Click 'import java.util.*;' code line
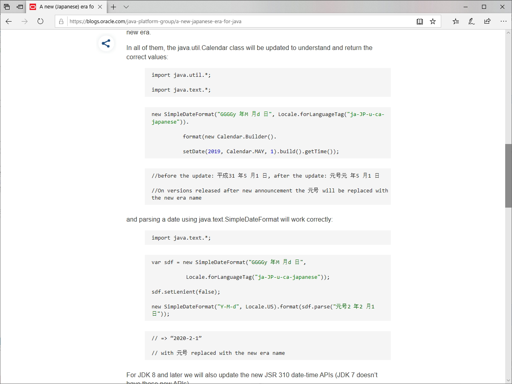 (181, 75)
